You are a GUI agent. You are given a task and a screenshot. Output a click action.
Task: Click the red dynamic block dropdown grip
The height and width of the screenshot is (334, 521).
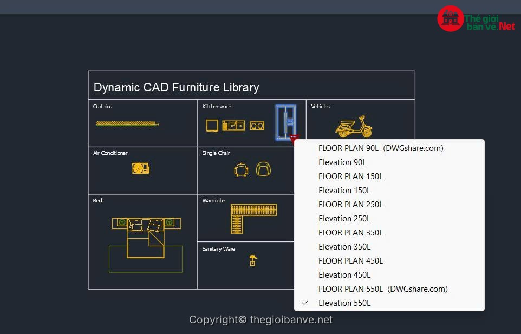pyautogui.click(x=294, y=139)
